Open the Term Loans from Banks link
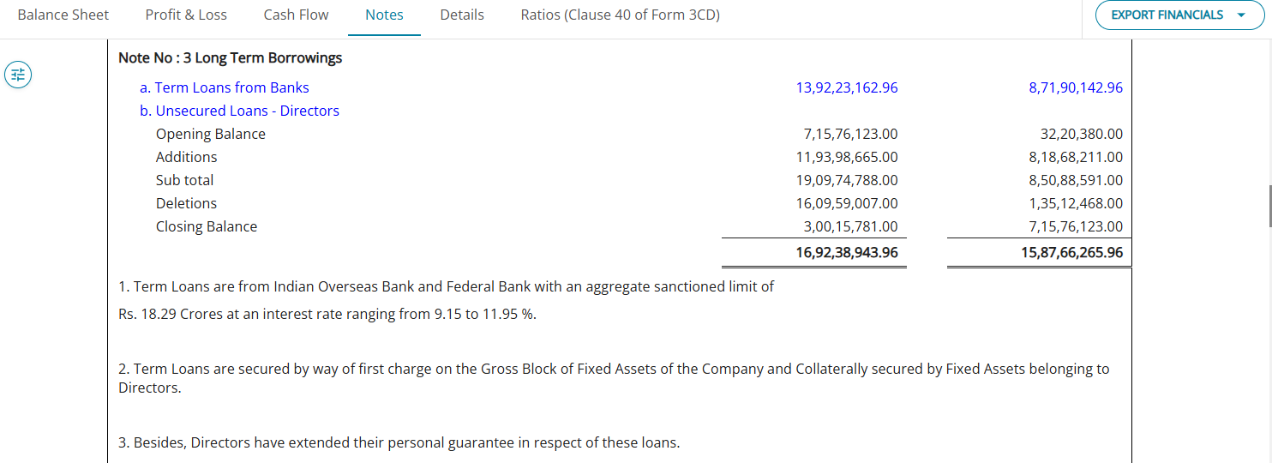Image resolution: width=1272 pixels, height=463 pixels. 224,87
